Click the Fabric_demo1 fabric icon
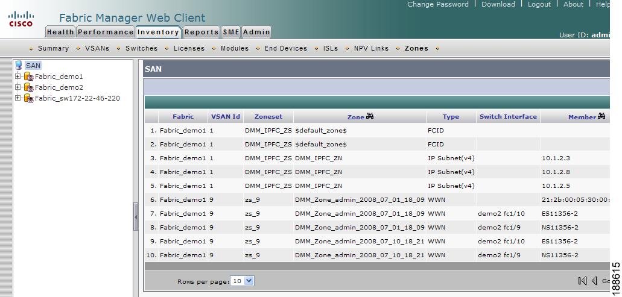Screen dimensions: 622x297 pos(28,77)
